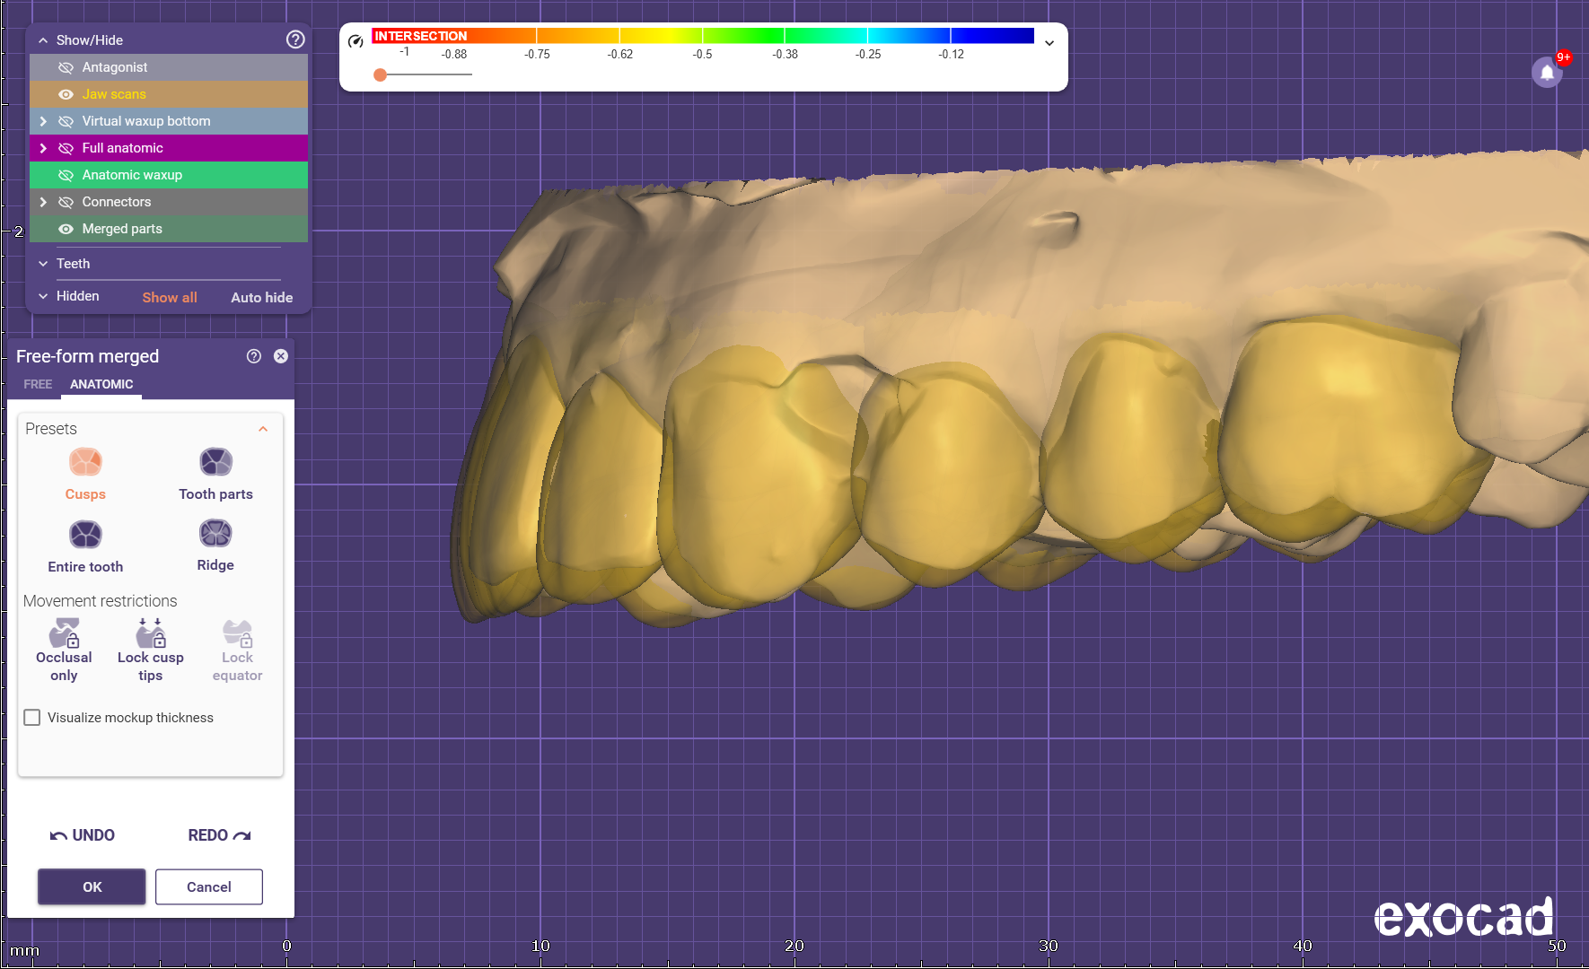Activate Lock cusp tips restriction
The width and height of the screenshot is (1589, 969).
[150, 633]
